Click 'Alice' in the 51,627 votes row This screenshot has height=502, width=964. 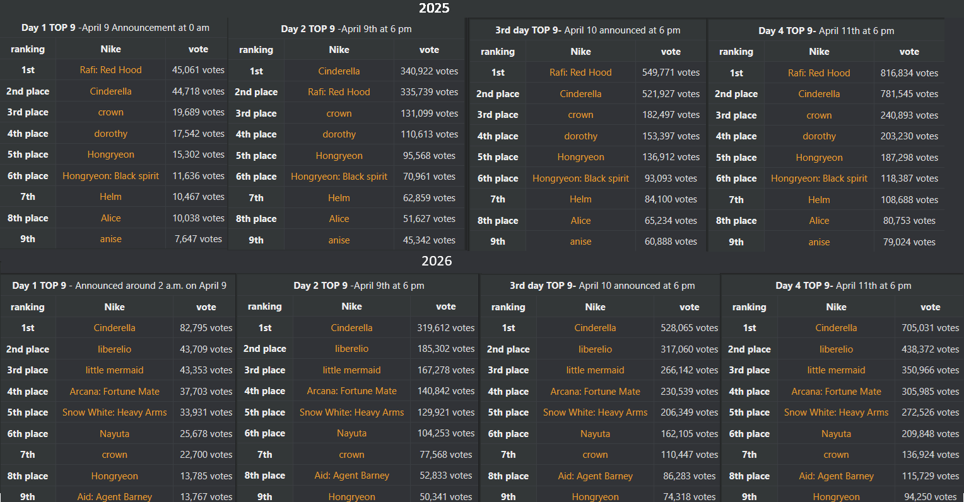(x=339, y=219)
